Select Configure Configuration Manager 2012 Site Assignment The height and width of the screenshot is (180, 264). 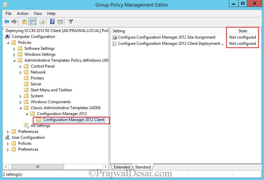167,37
